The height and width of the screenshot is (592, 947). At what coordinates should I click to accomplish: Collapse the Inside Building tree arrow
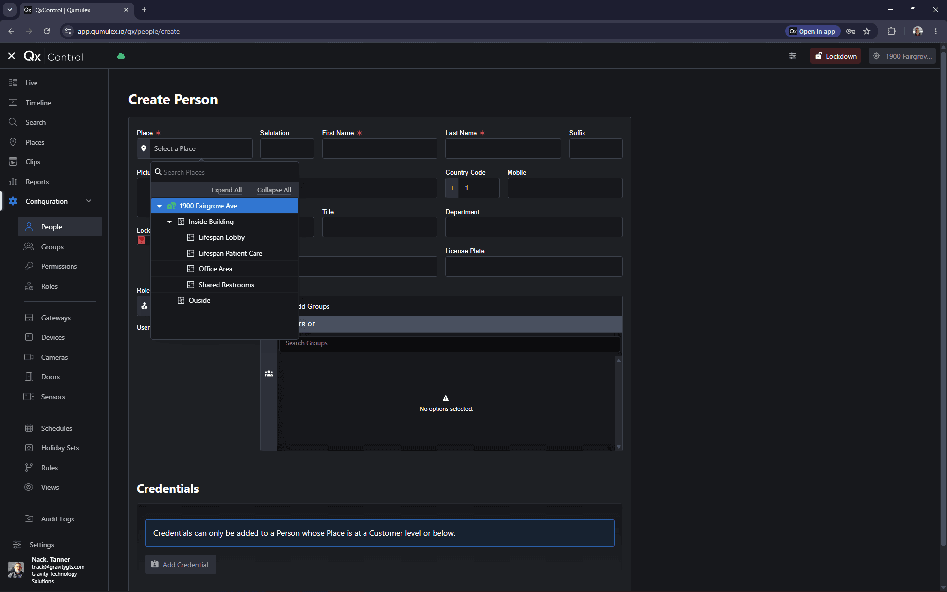point(169,222)
